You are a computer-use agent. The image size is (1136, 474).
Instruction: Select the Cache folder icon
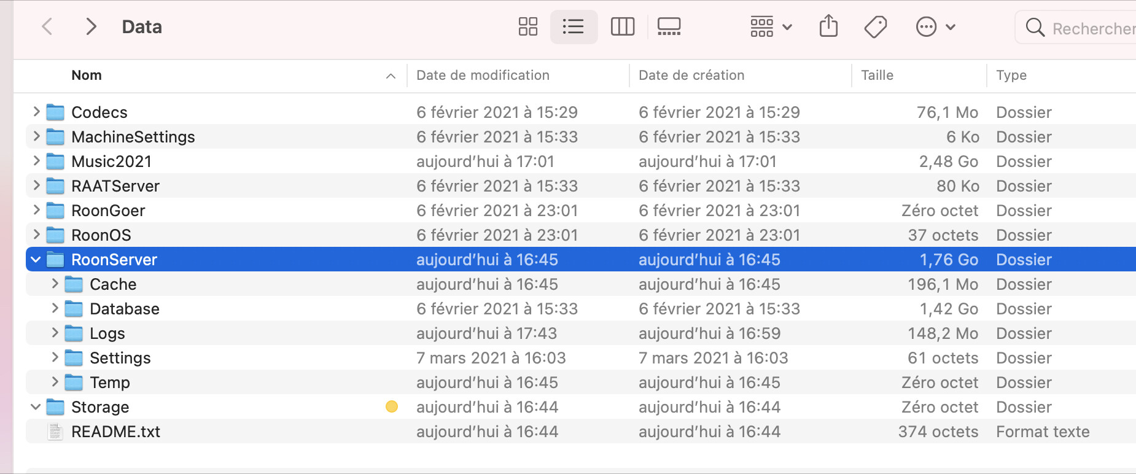point(74,284)
